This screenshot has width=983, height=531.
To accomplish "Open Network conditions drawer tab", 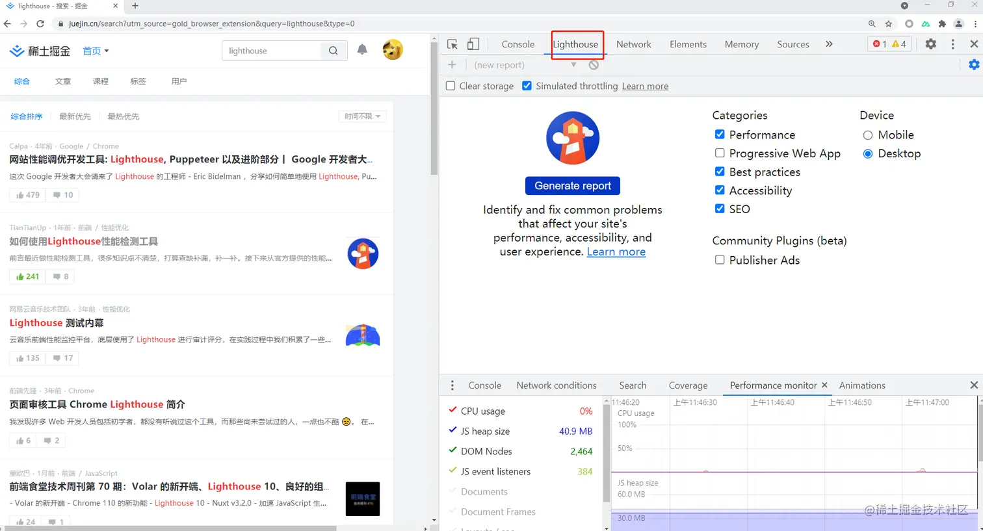I will [557, 385].
